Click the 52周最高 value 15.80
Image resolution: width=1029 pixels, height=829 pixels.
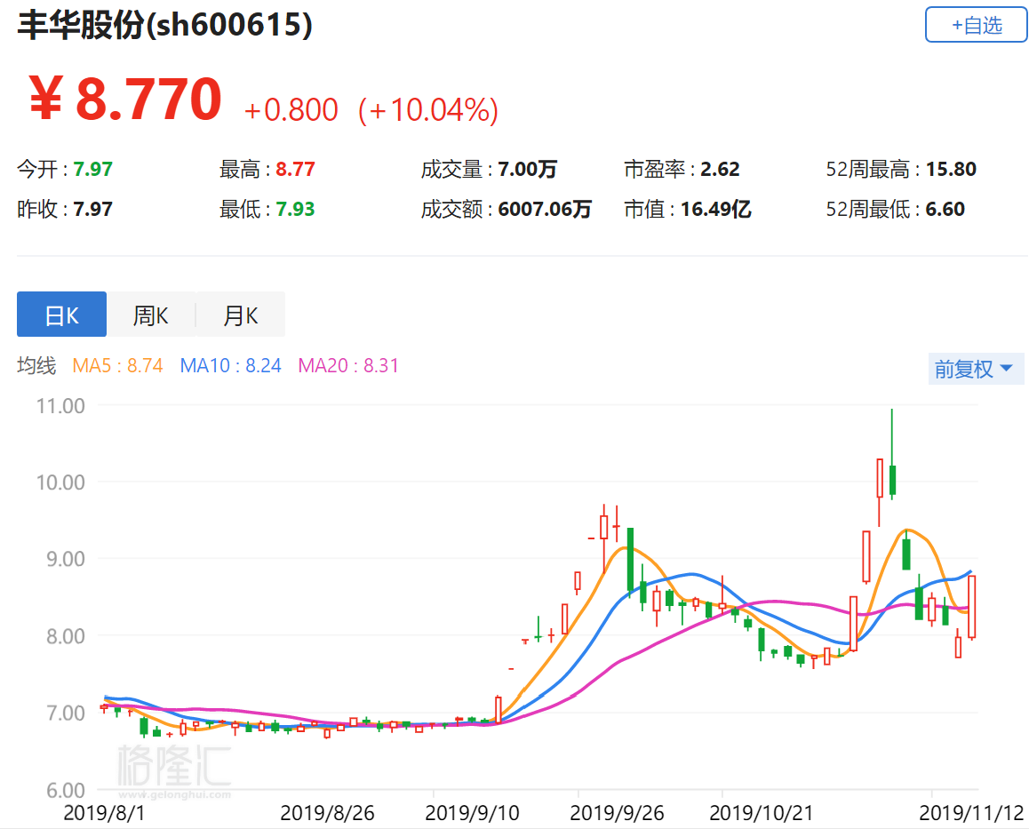tap(951, 170)
